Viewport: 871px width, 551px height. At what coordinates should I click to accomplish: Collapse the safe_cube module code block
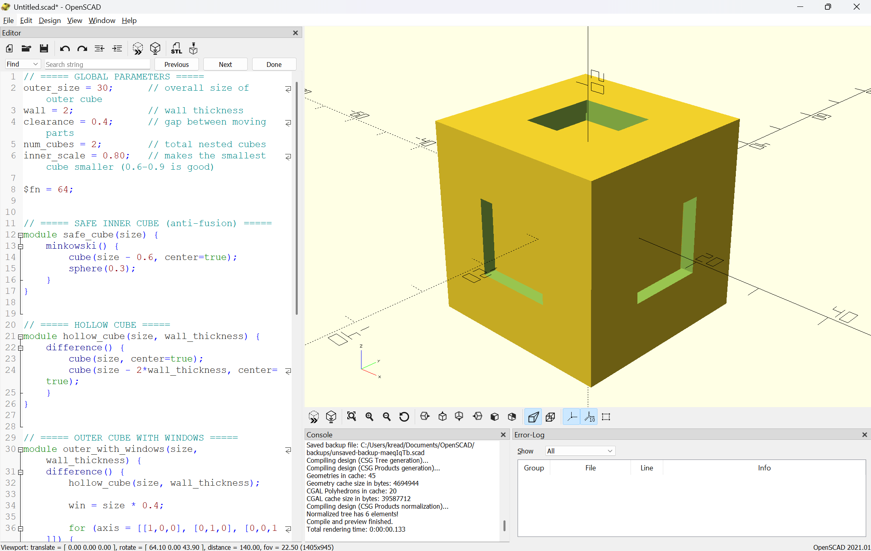(21, 235)
